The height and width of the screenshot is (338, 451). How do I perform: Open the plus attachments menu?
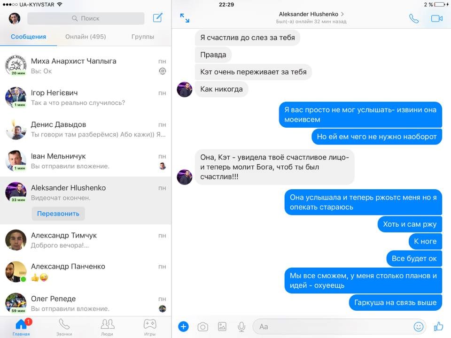click(184, 327)
